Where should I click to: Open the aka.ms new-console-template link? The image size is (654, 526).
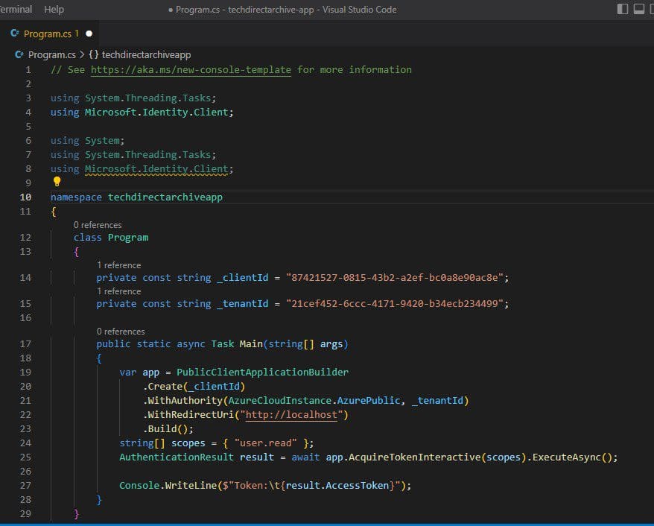click(191, 69)
